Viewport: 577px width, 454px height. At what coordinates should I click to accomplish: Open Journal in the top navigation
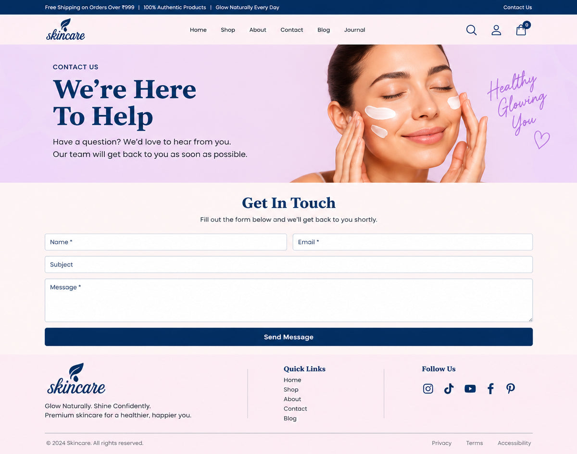pyautogui.click(x=355, y=30)
